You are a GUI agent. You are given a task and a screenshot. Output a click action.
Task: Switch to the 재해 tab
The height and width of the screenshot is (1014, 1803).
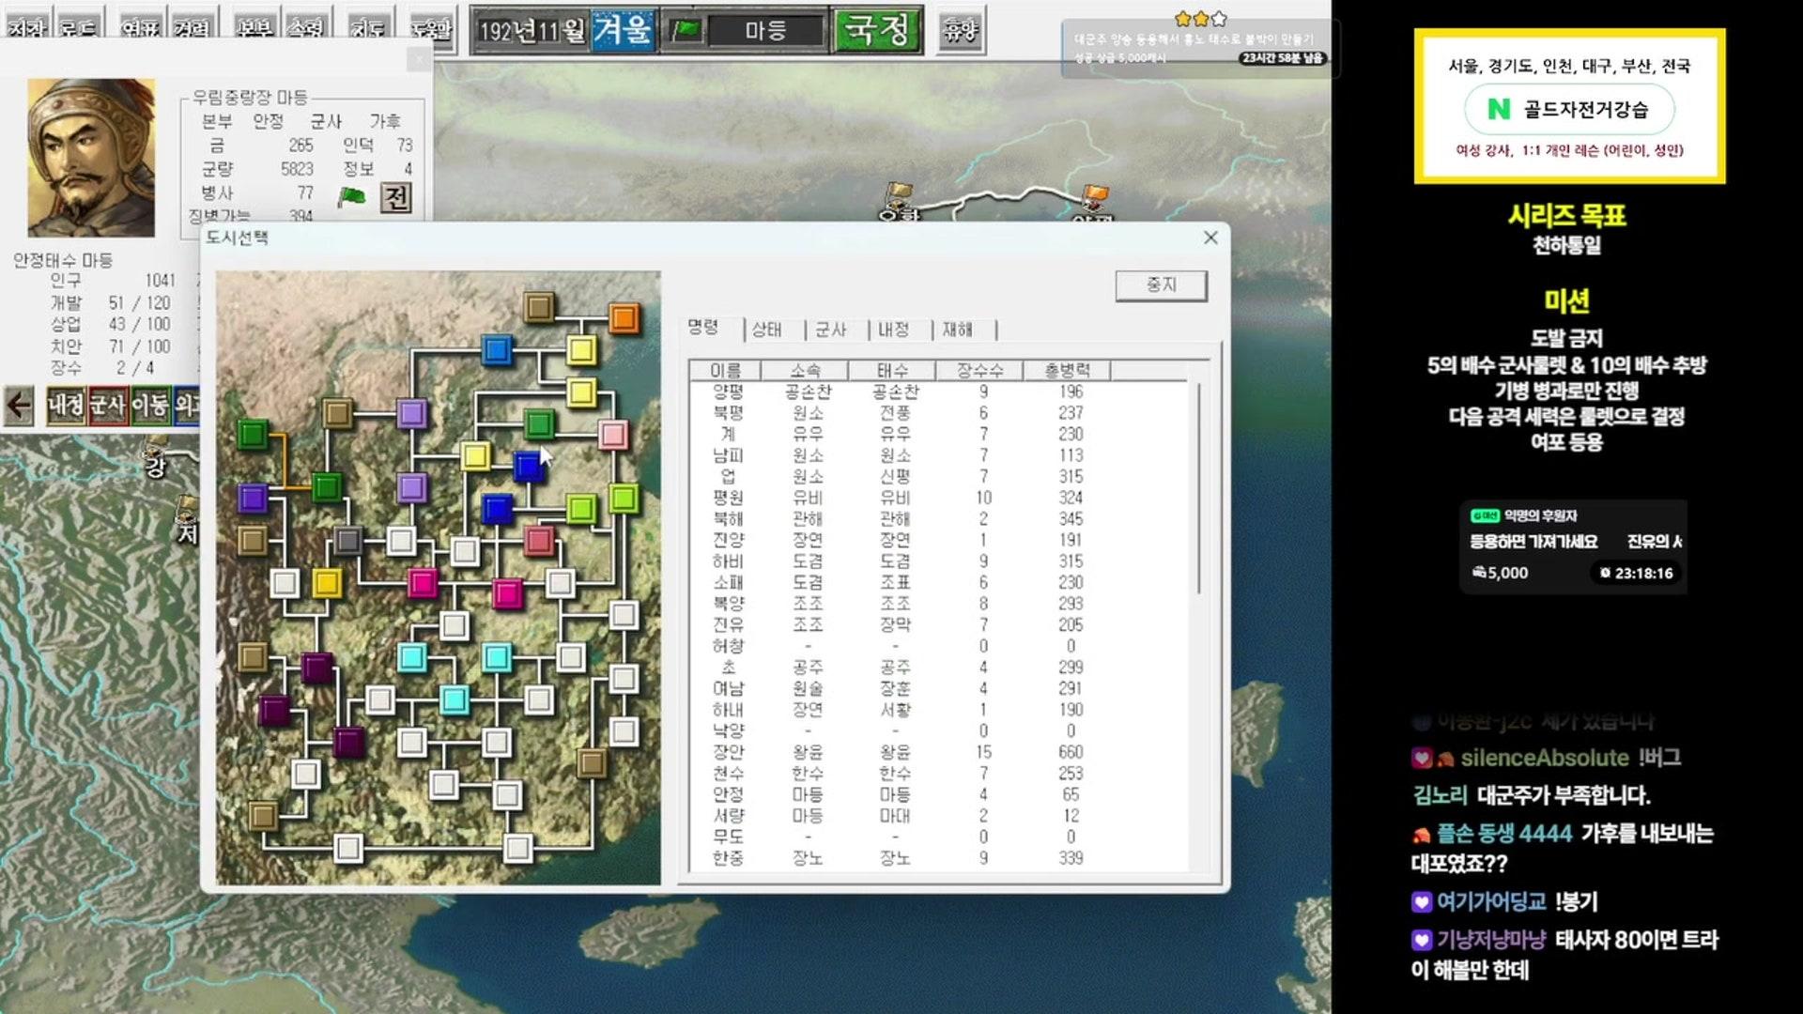[957, 330]
